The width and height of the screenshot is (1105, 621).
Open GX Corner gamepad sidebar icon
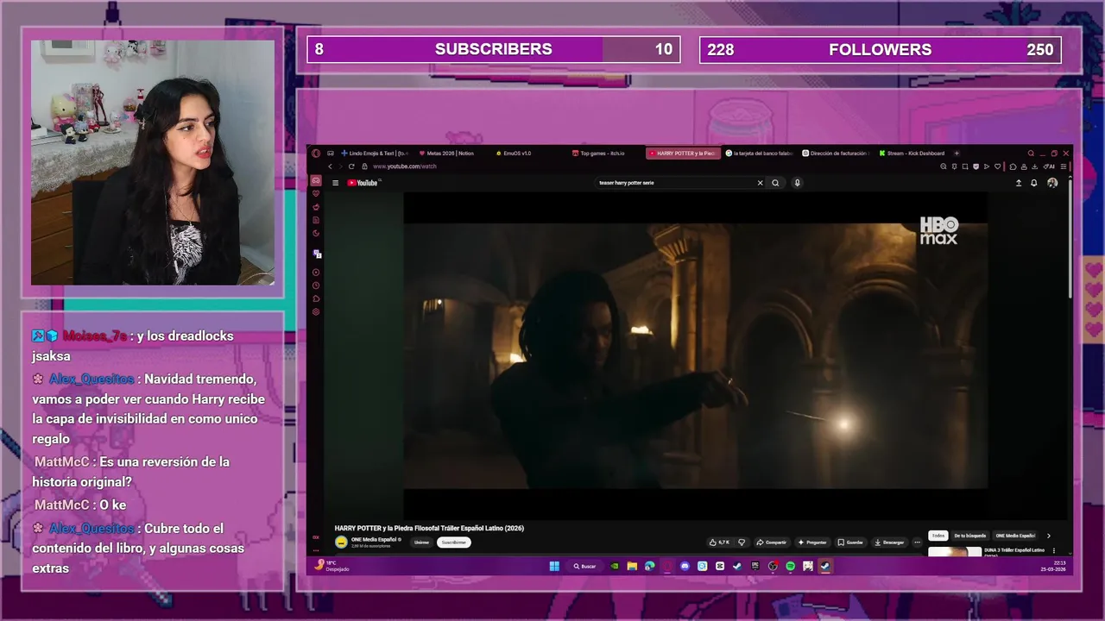coord(316,180)
